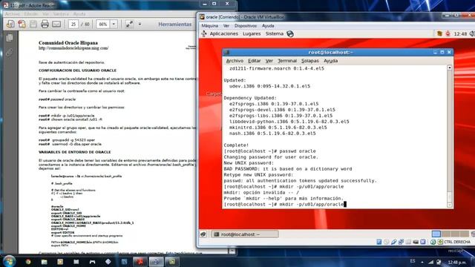Screen dimensions: 475x267
Task: Click the network signal icon in Windows tray
Action: point(430,262)
